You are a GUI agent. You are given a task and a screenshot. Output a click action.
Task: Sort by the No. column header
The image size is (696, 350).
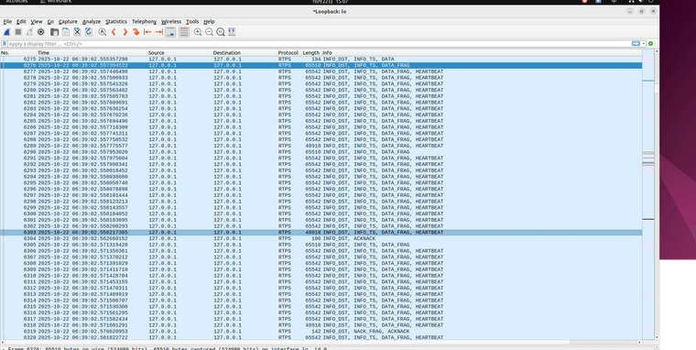click(18, 53)
